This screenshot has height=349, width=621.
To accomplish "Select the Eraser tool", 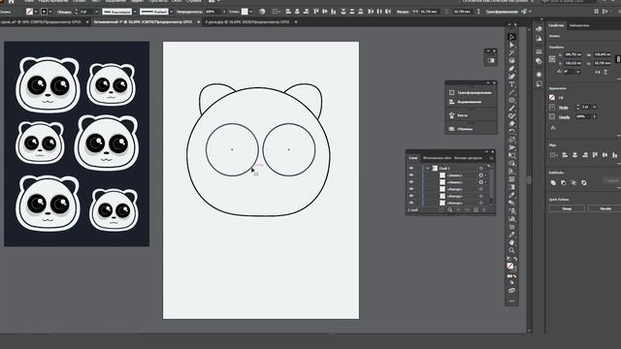I will [511, 124].
